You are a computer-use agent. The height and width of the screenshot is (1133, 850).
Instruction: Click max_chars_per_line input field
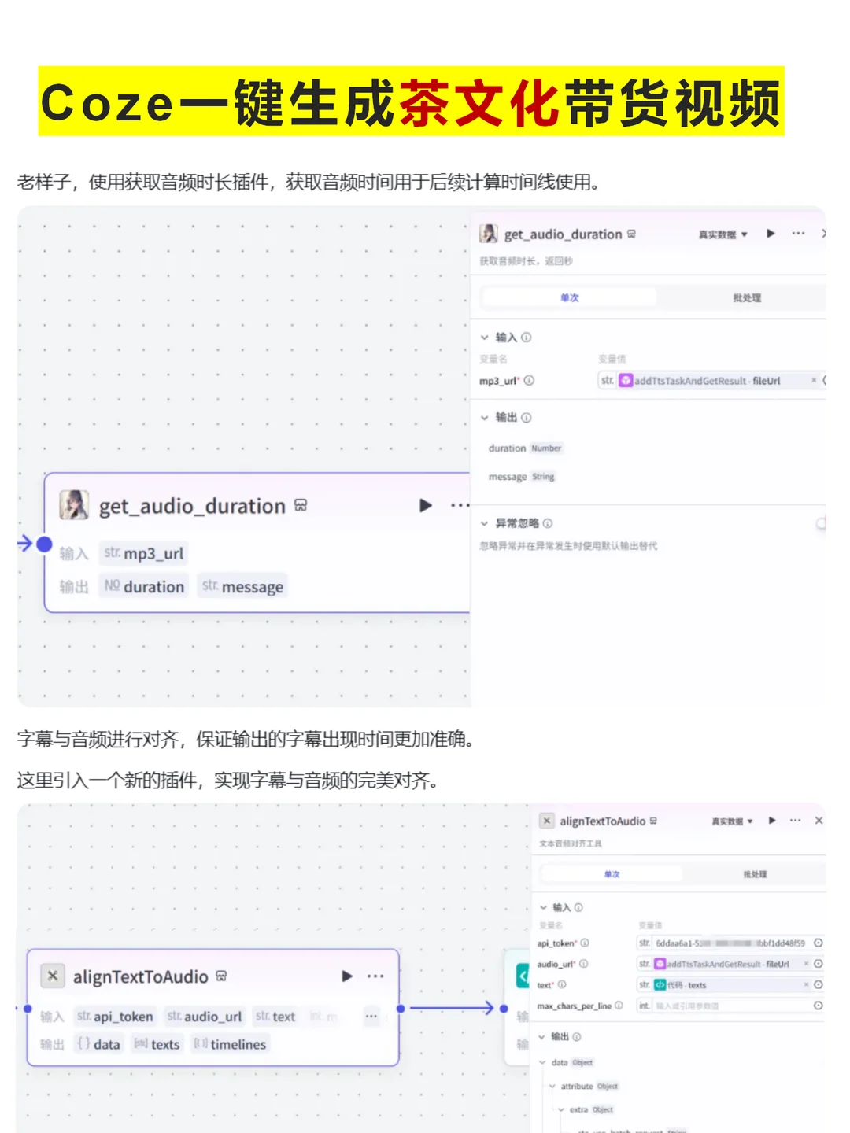(x=723, y=1006)
